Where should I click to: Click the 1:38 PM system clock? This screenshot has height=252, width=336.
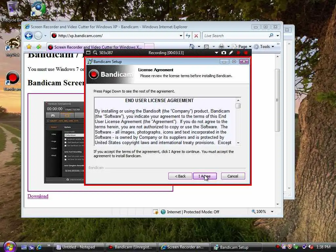323,247
